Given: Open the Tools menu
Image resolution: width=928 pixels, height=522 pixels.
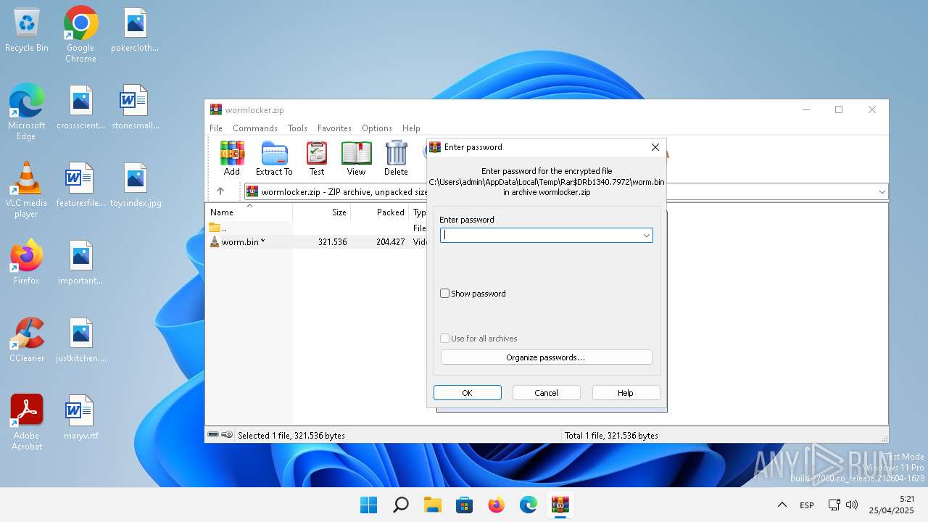Looking at the screenshot, I should 297,128.
